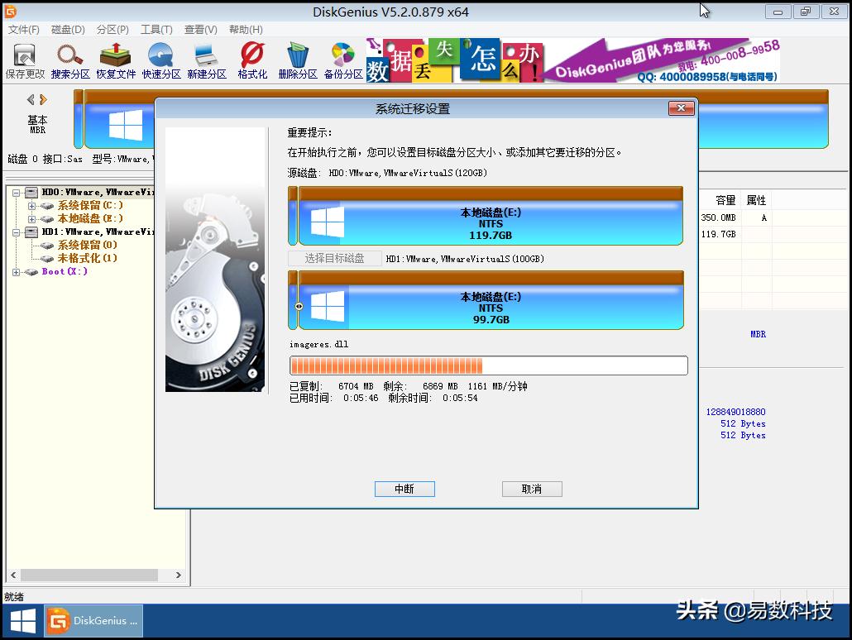The height and width of the screenshot is (640, 852).
Task: Open the 工具(F) menu
Action: point(154,29)
